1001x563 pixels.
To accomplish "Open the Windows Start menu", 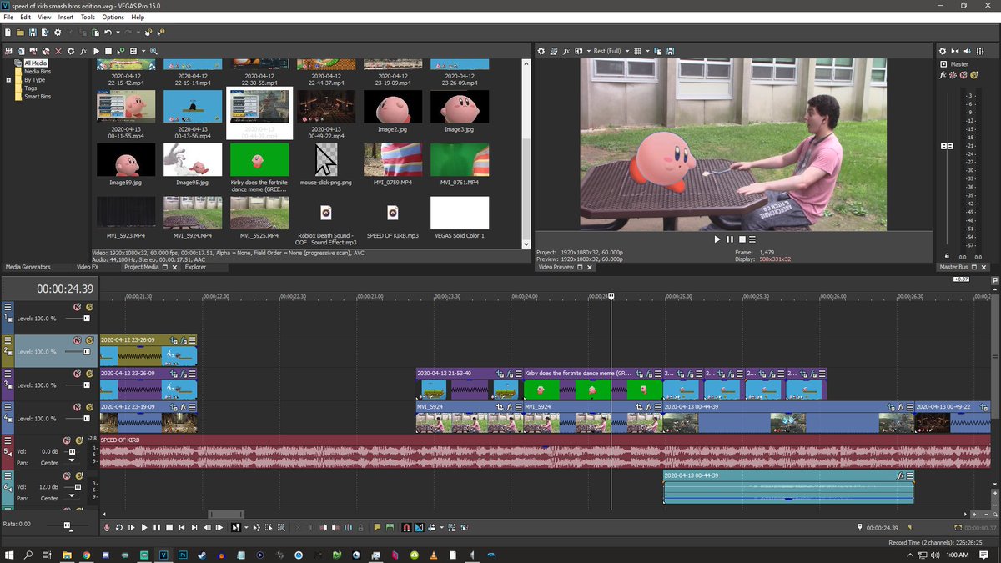I will click(9, 554).
